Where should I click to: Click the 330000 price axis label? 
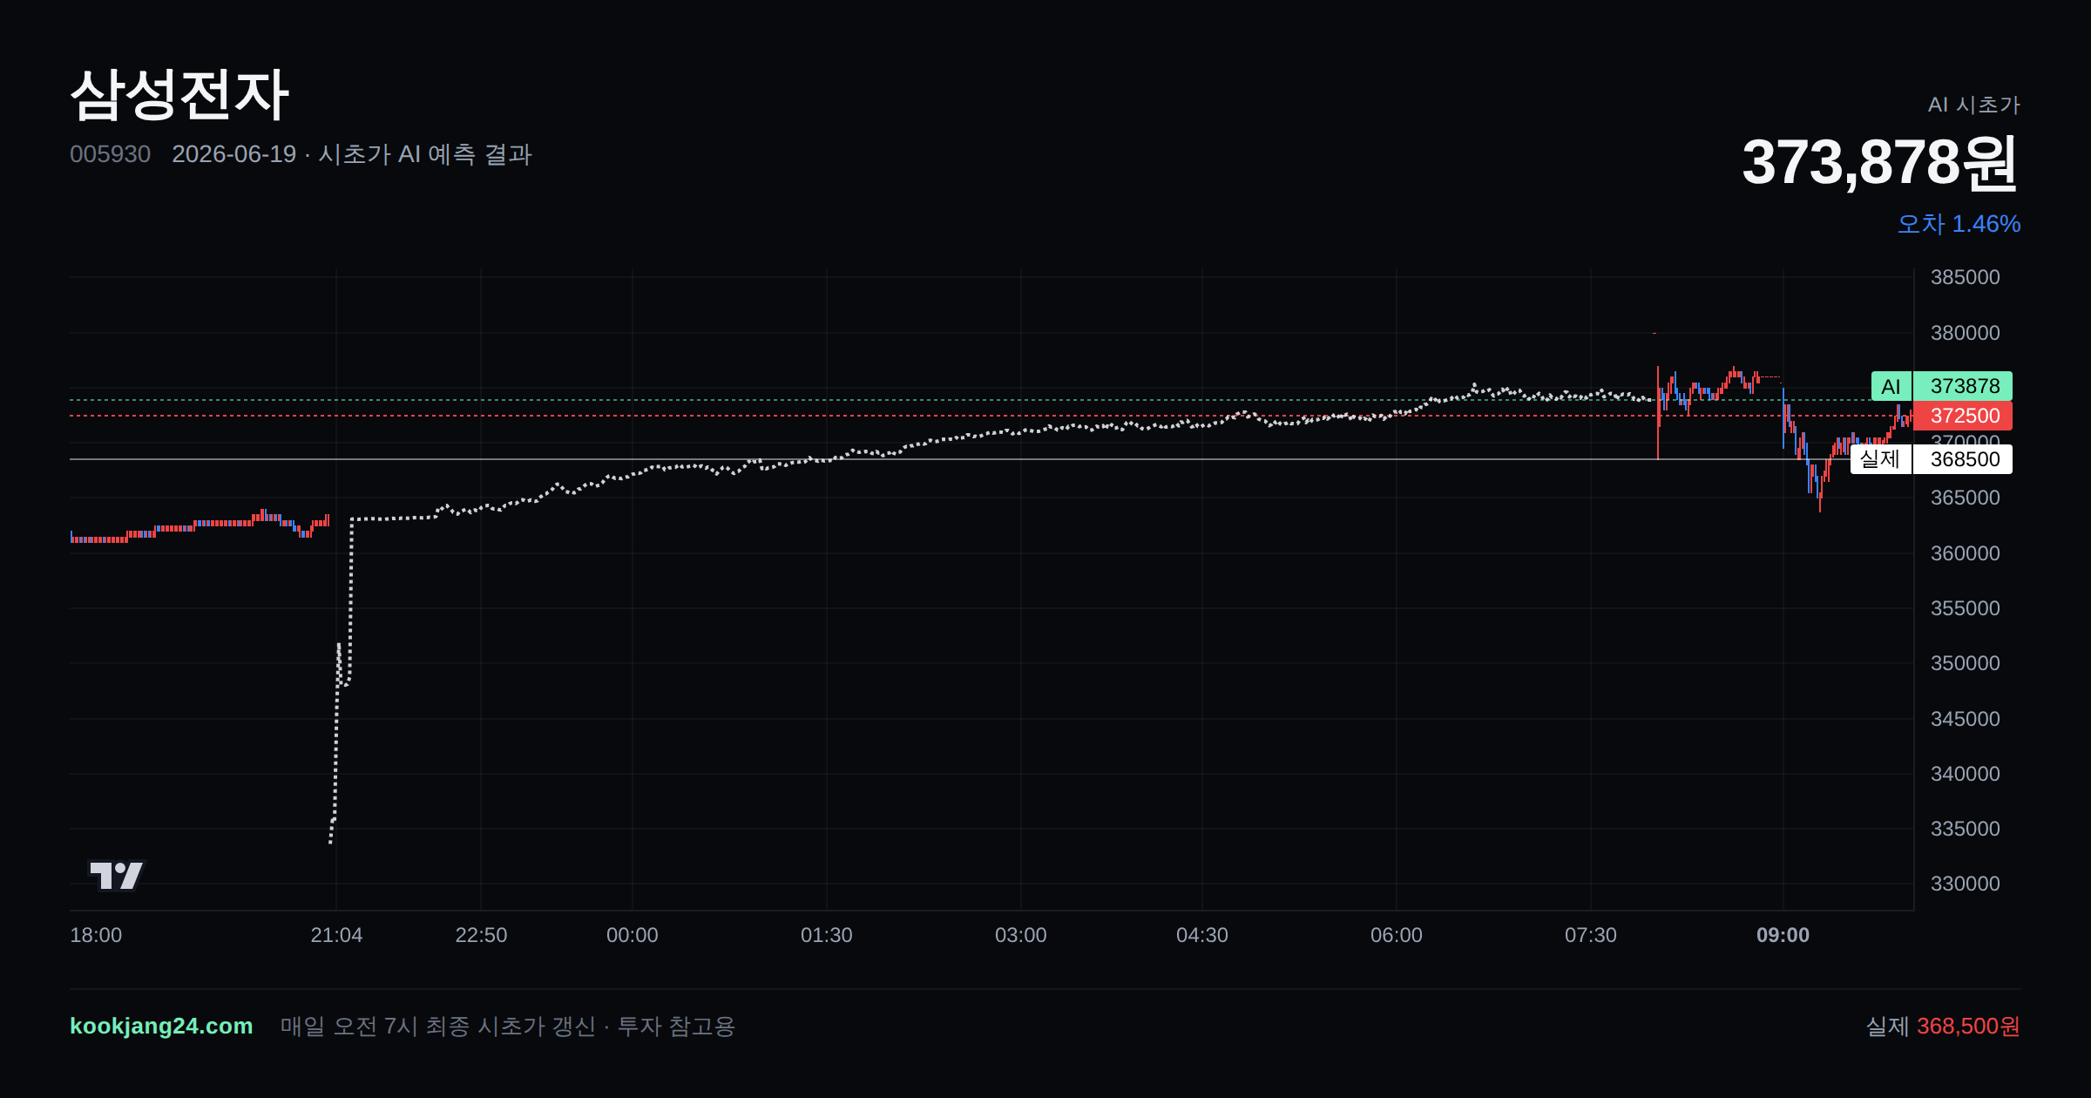pyautogui.click(x=1966, y=884)
